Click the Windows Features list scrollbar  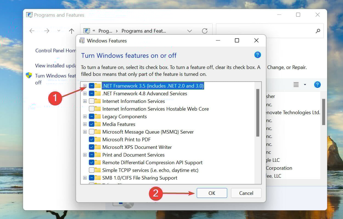(258, 113)
